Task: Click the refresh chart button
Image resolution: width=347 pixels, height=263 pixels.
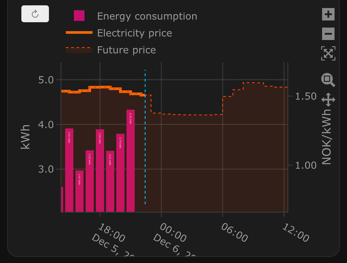Action: pyautogui.click(x=35, y=14)
